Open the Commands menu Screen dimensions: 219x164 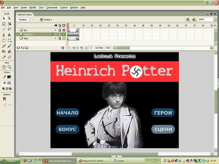(52, 8)
